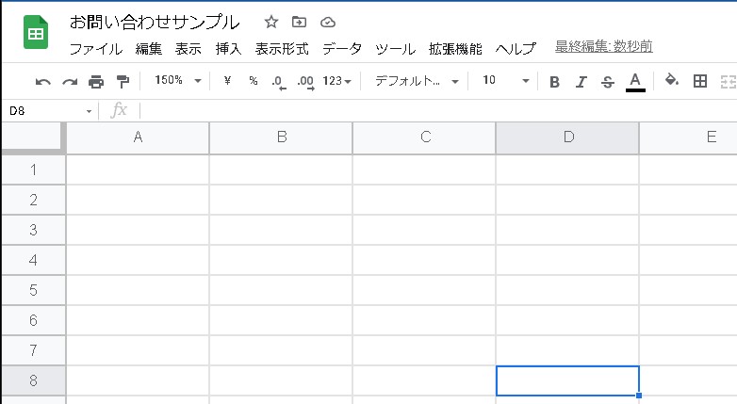Screen dimensions: 737x404
Task: Open the fill color bucket
Action: click(672, 81)
